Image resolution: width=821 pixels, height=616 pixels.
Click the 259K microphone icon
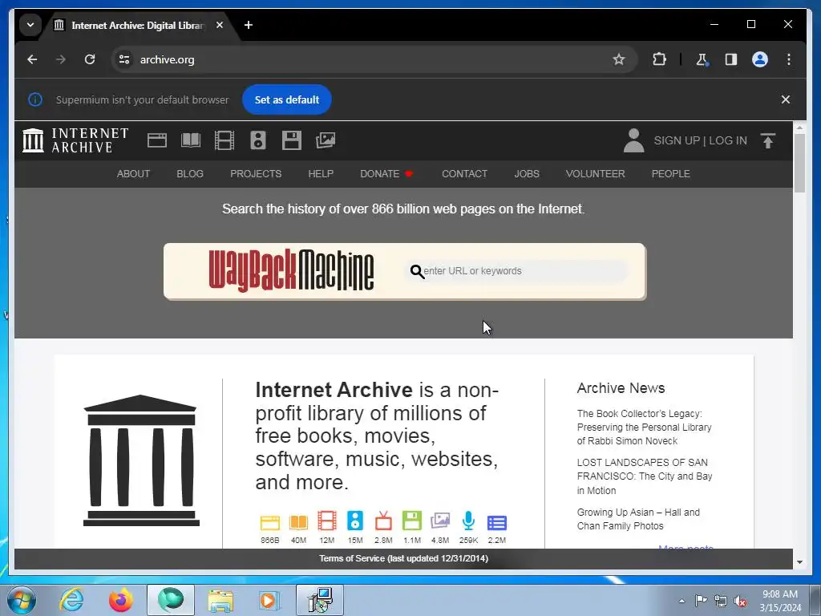click(468, 521)
